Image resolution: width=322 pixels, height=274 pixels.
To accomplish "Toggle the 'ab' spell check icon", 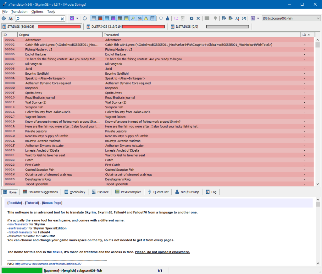I will 139,19.
